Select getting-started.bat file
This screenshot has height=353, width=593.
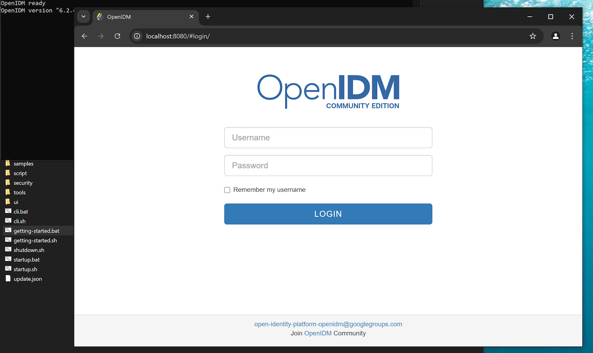pyautogui.click(x=37, y=231)
